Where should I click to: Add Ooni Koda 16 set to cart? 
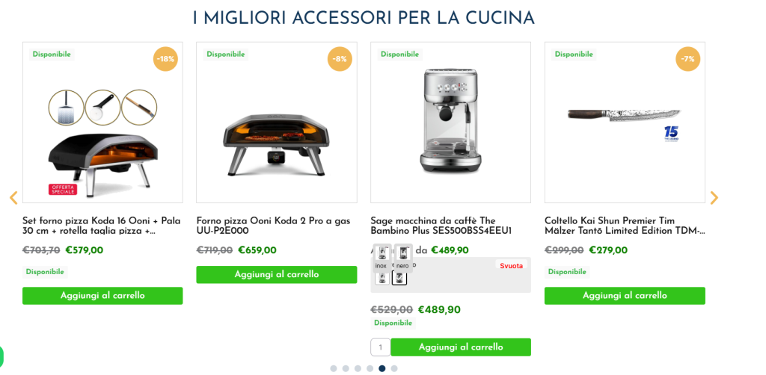pyautogui.click(x=102, y=296)
